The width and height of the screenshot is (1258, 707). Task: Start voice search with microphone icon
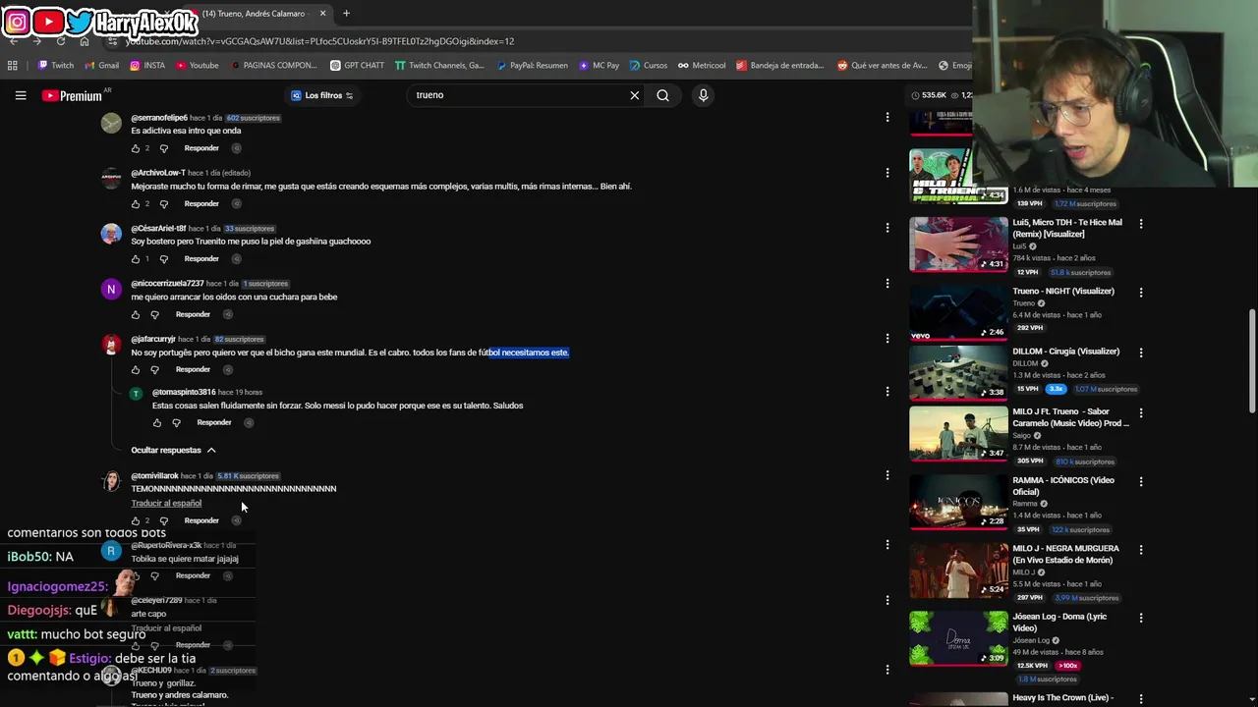point(703,95)
